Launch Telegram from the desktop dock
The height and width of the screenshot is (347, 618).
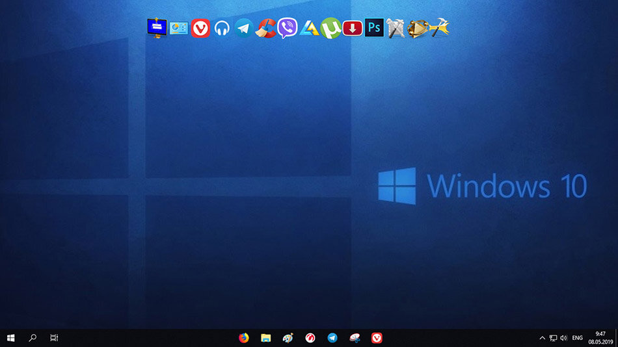click(243, 29)
